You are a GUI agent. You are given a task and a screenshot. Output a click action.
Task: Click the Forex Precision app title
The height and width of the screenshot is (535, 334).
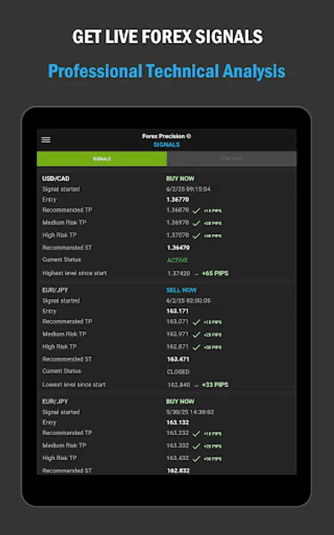coord(167,136)
